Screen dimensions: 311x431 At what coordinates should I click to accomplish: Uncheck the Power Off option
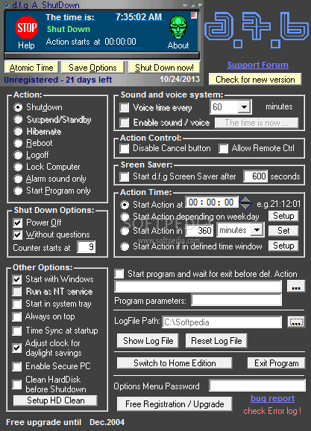click(18, 223)
